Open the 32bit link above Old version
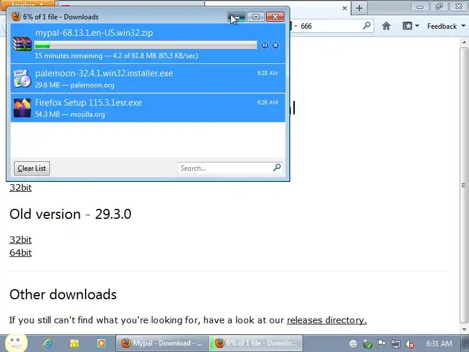Image resolution: width=469 pixels, height=352 pixels. pyautogui.click(x=21, y=188)
